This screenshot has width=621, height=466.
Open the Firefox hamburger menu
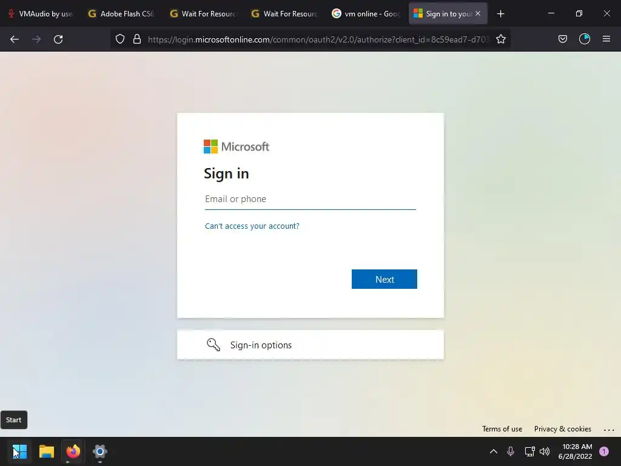tap(606, 39)
